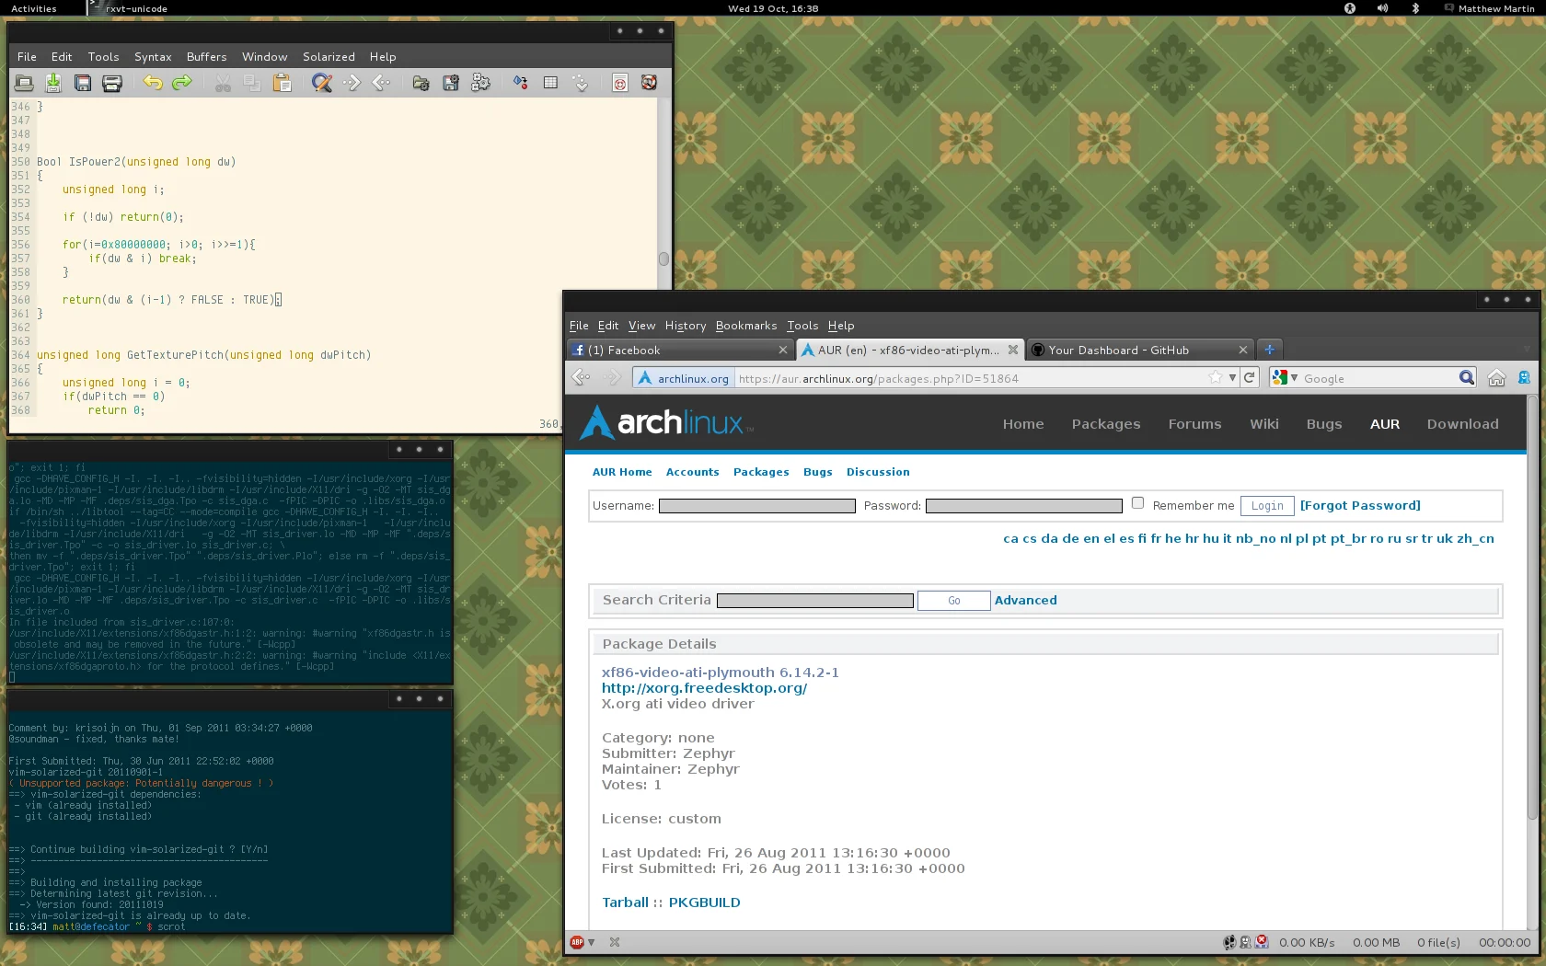Click the Find Help lifebuoy icon
Screen dimensions: 1546x966
pyautogui.click(x=650, y=83)
